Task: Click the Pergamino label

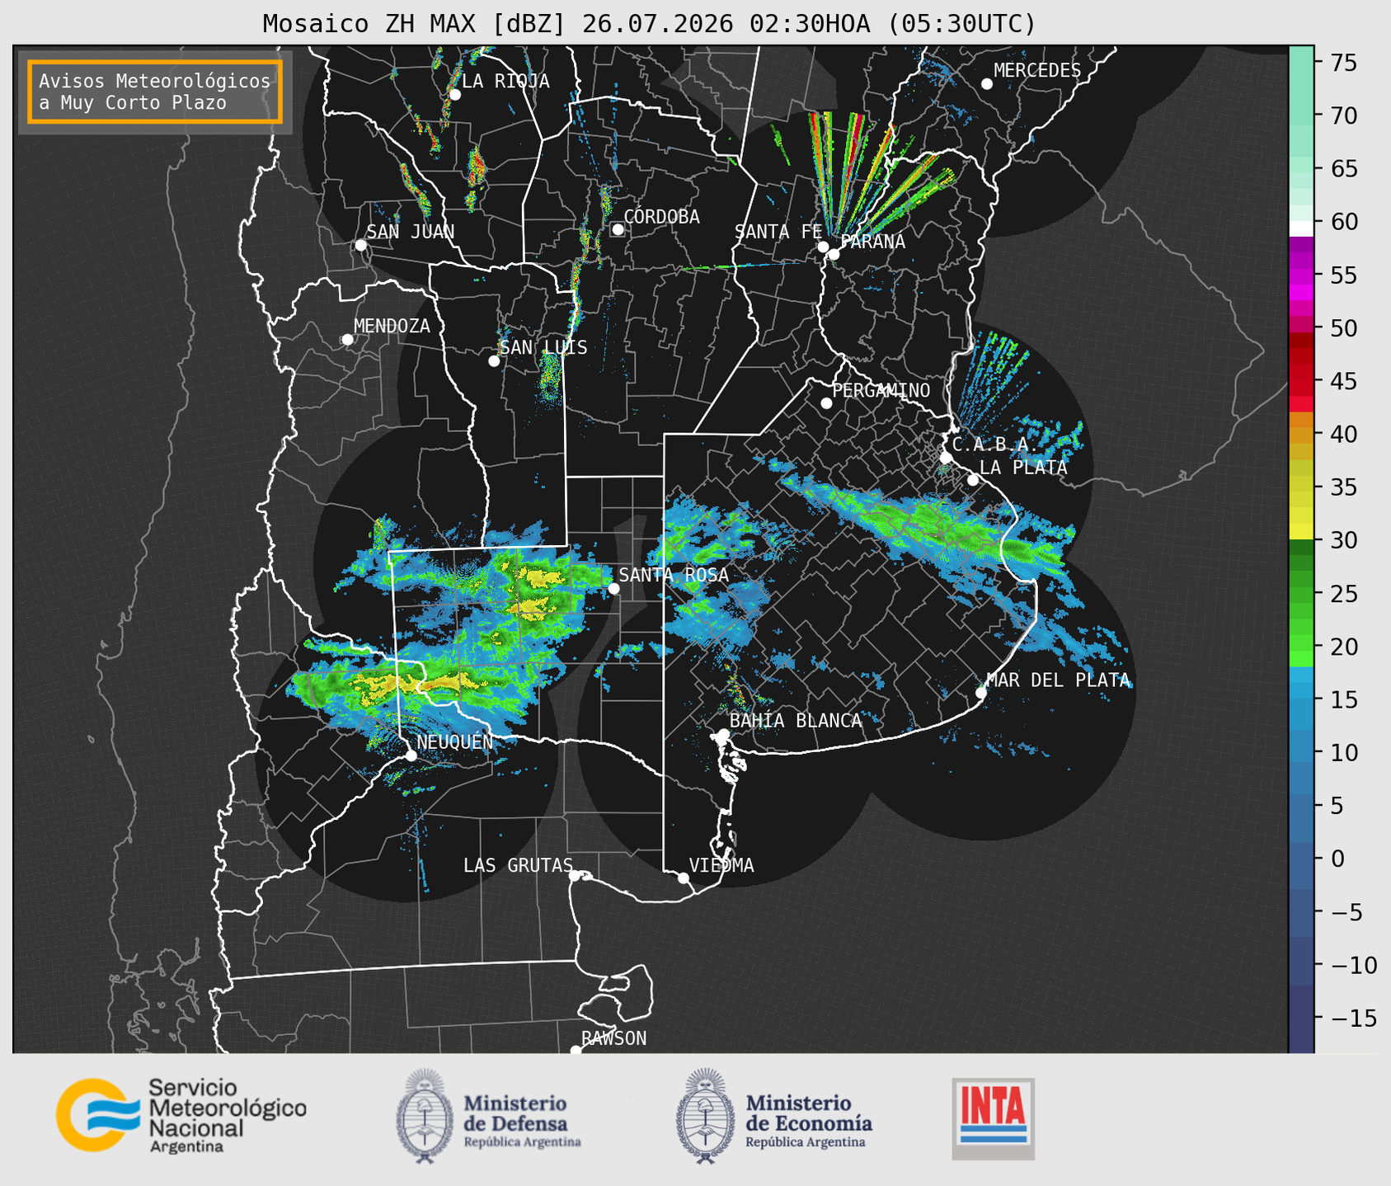Action: pos(881,390)
